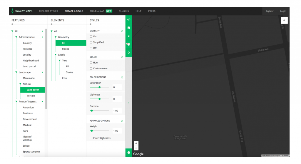Open Create a Style in the navbar

coord(74,11)
